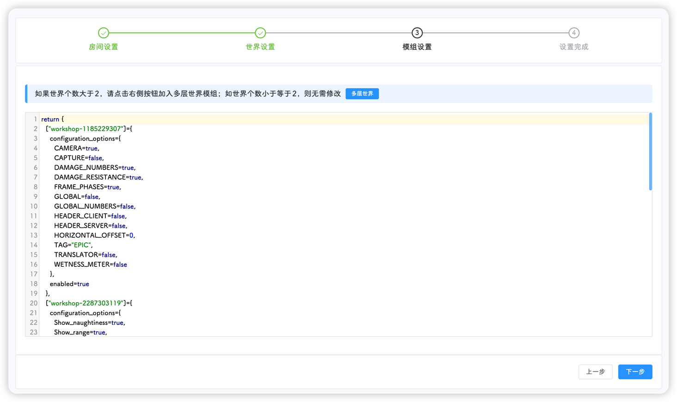Click 上一步 to go back a step

coord(595,372)
